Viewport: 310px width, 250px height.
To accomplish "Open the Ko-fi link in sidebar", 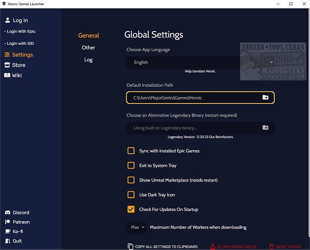I will tap(18, 231).
